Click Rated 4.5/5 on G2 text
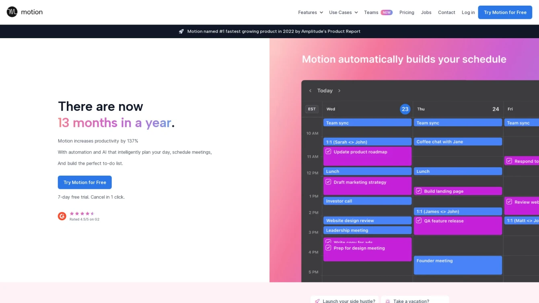The image size is (539, 303). pyautogui.click(x=84, y=219)
